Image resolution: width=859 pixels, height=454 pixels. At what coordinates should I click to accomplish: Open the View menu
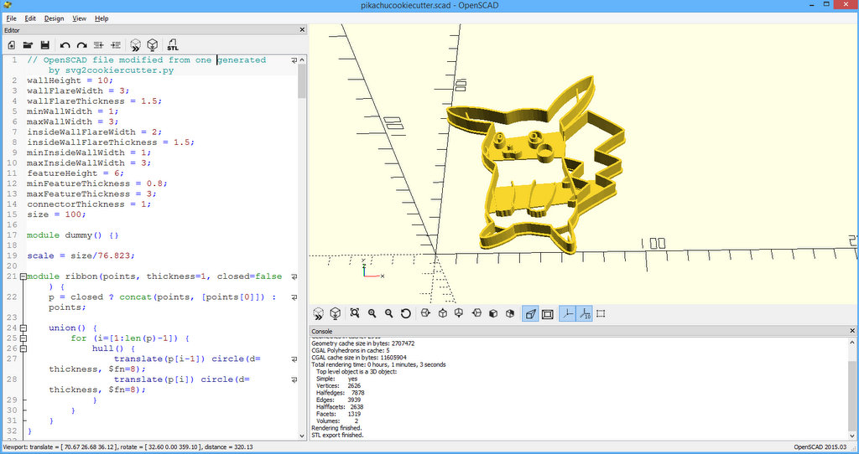point(79,18)
